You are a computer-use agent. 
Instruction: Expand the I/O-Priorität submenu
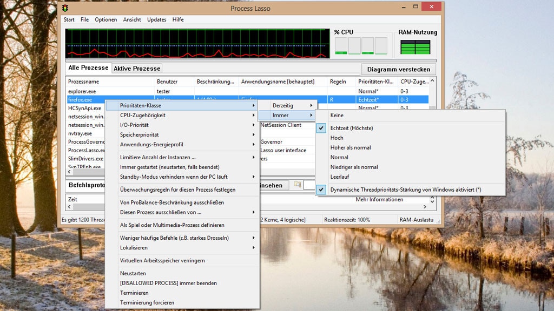pyautogui.click(x=134, y=125)
